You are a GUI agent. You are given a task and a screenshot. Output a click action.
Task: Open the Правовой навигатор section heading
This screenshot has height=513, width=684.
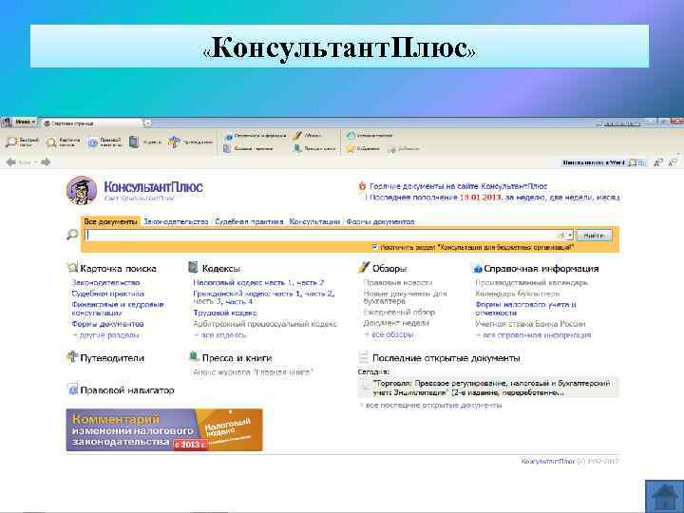pos(127,390)
